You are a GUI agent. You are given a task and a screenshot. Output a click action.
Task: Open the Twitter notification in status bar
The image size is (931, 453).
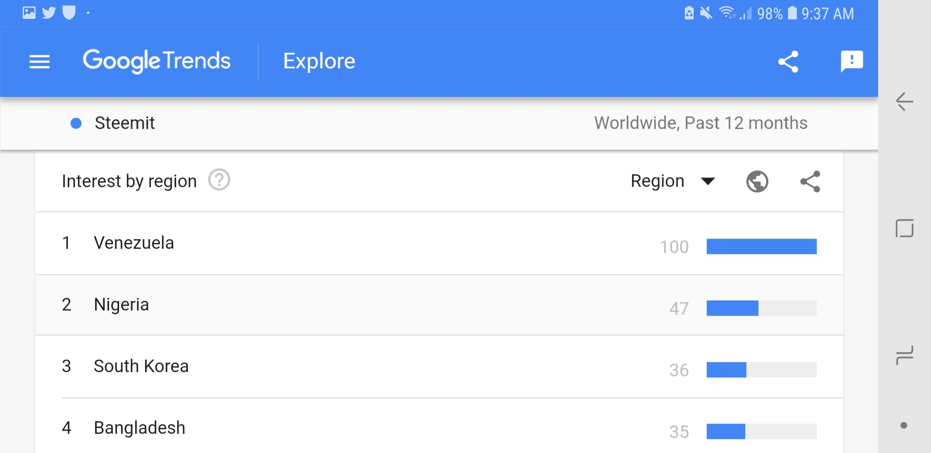49,13
